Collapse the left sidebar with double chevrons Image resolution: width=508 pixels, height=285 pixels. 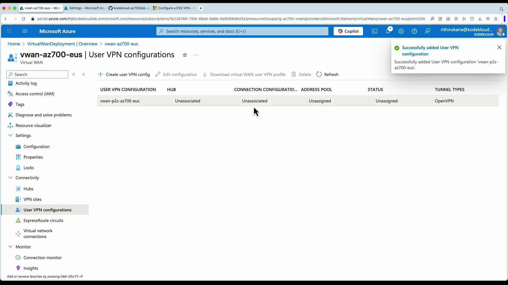[x=84, y=74]
